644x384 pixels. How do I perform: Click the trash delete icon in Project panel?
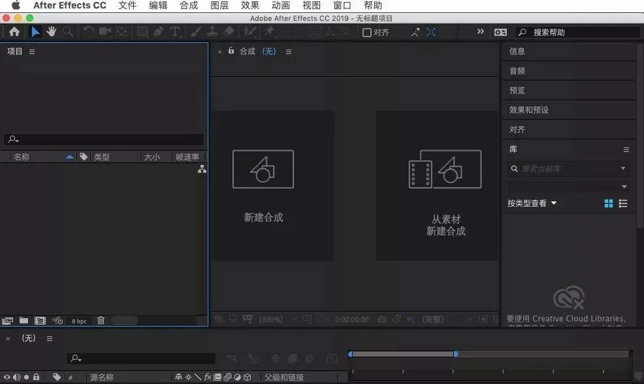point(101,321)
